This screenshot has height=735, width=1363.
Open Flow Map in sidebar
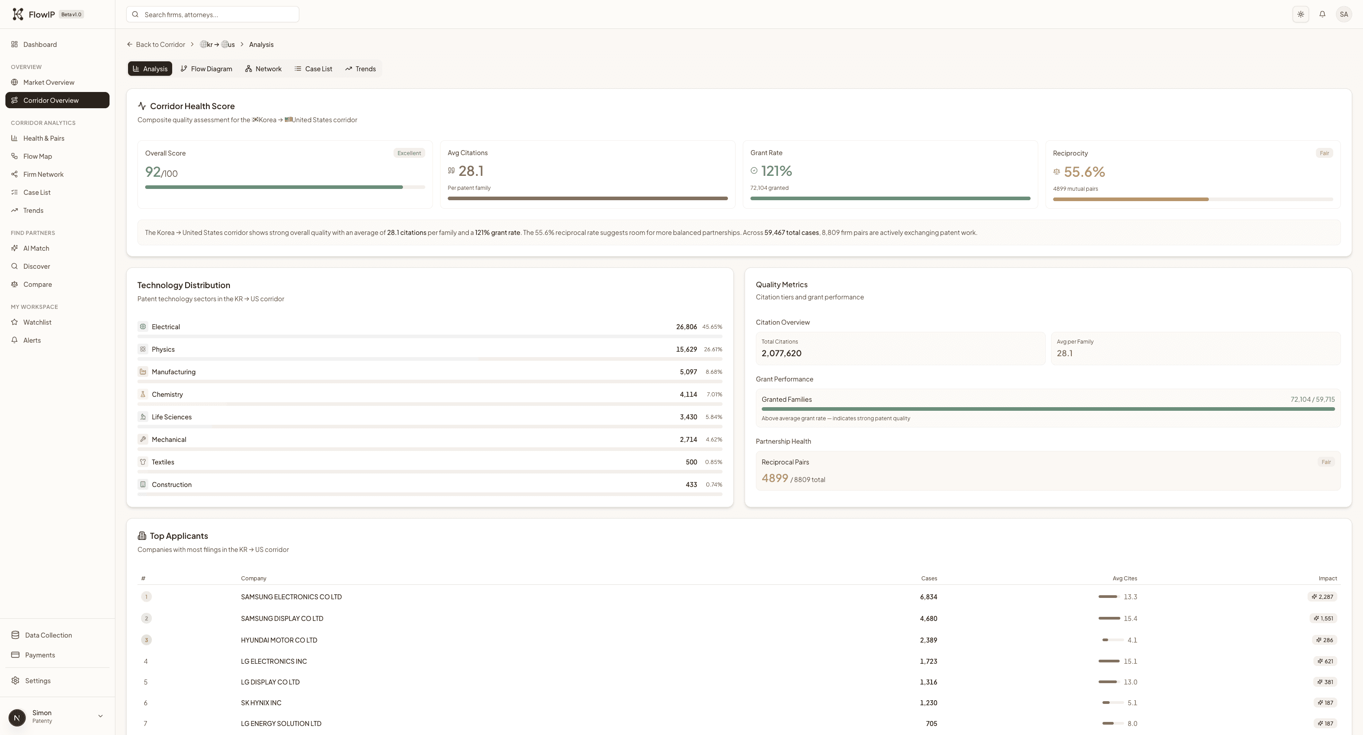[37, 156]
